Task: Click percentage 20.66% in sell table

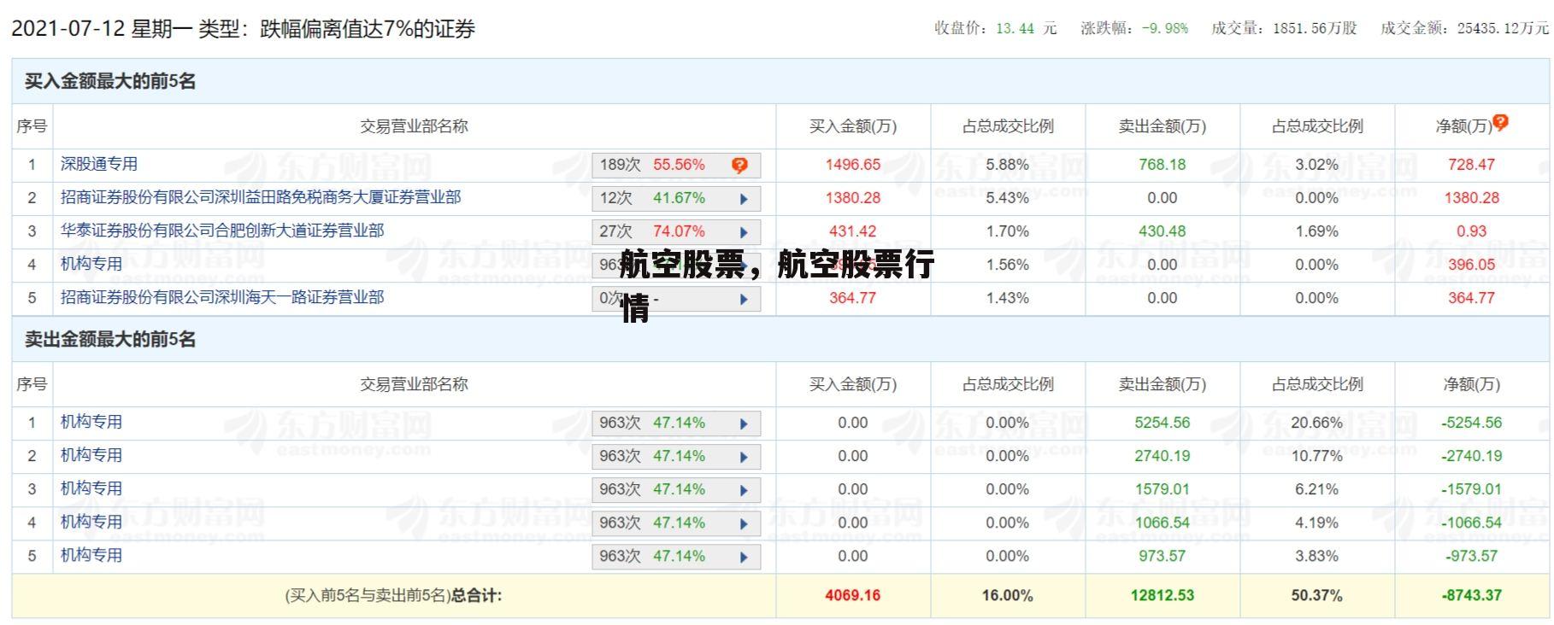Action: pyautogui.click(x=1317, y=423)
